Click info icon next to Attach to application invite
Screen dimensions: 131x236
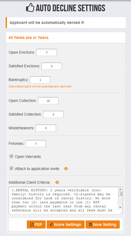pos(66,169)
